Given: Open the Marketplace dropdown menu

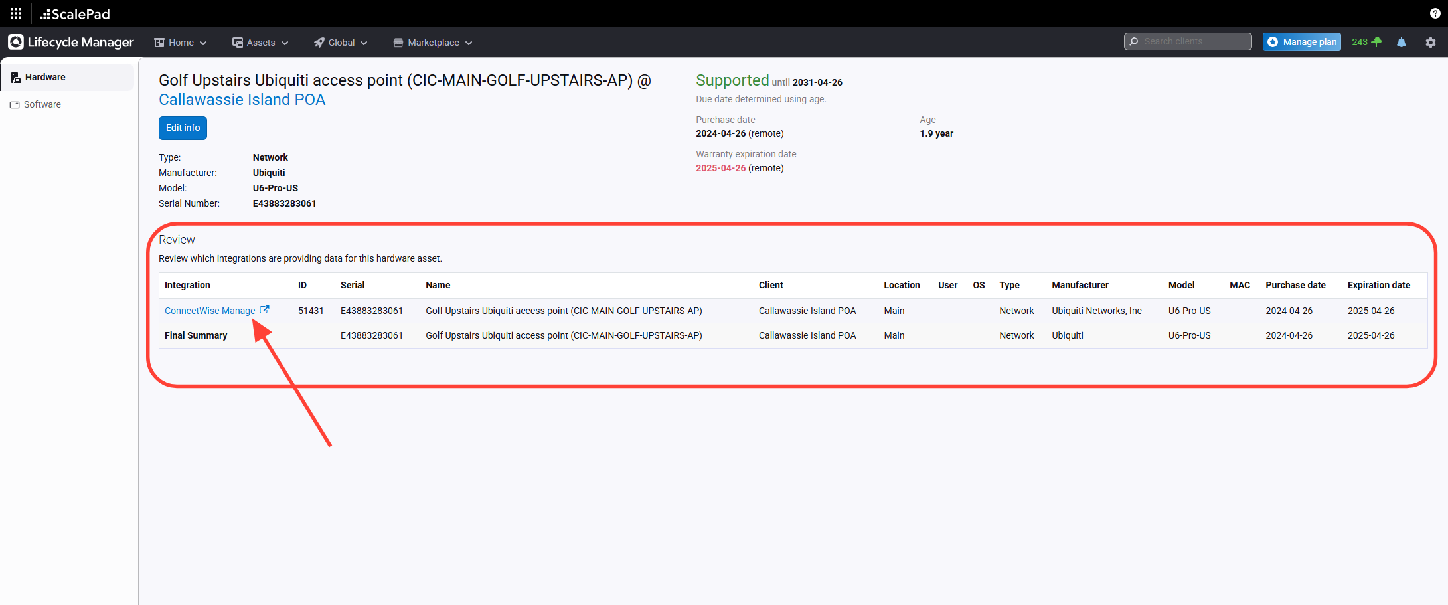Looking at the screenshot, I should (433, 43).
